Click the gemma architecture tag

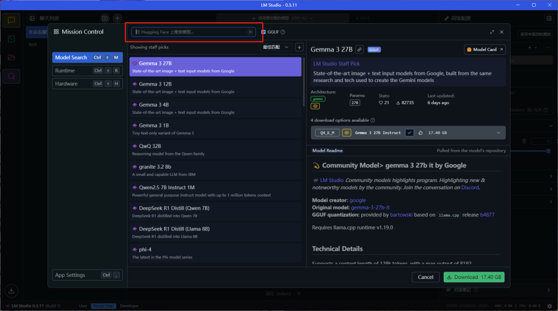click(318, 99)
